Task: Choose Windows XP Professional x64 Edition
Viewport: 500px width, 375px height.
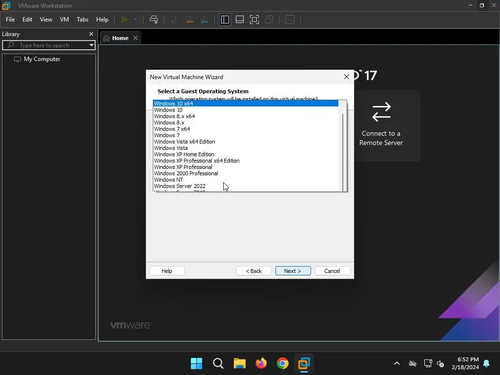Action: tap(246, 161)
